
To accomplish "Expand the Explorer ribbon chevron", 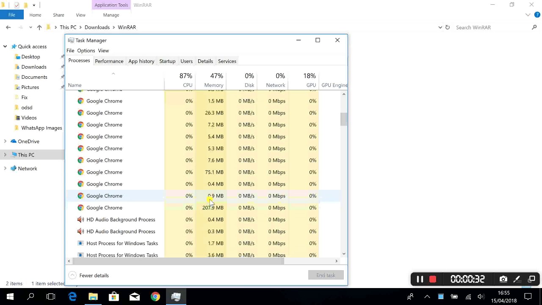I will (528, 15).
